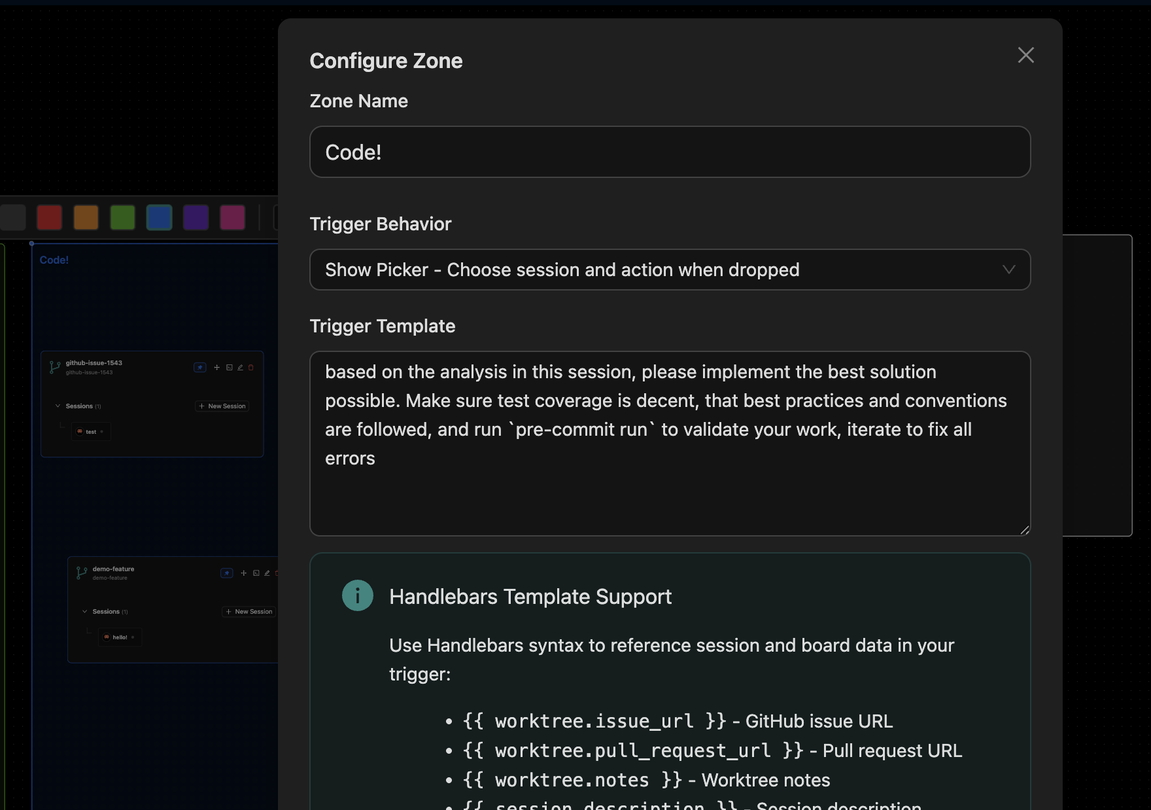
Task: Open the terminal for github-issue-1543 worktree
Action: pyautogui.click(x=229, y=367)
